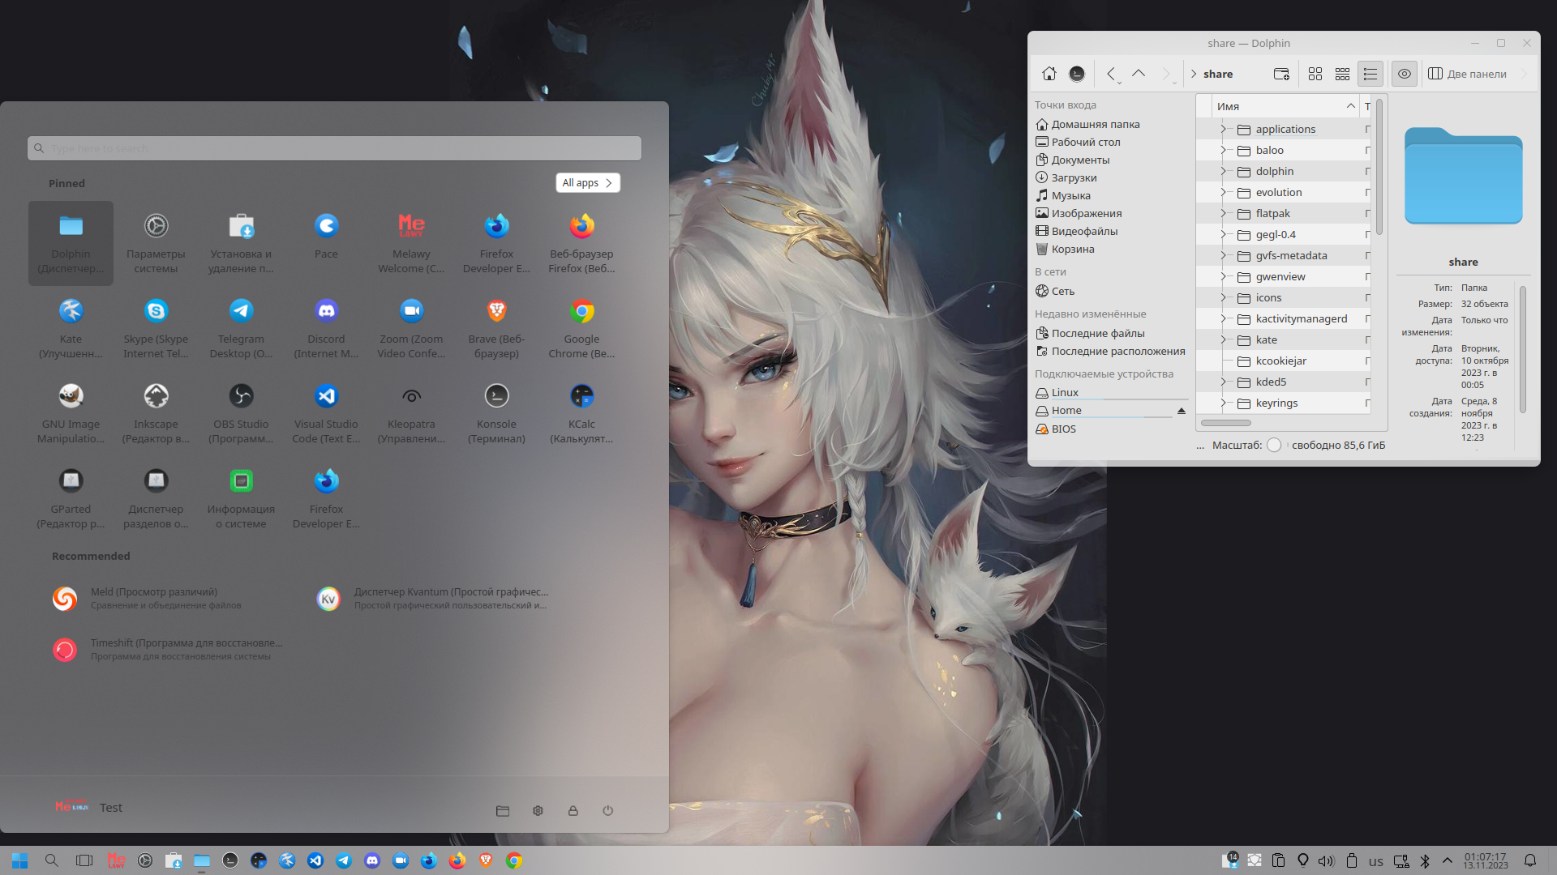Screen dimensions: 1557x875
Task: Click power icon in start menu
Action: point(608,810)
